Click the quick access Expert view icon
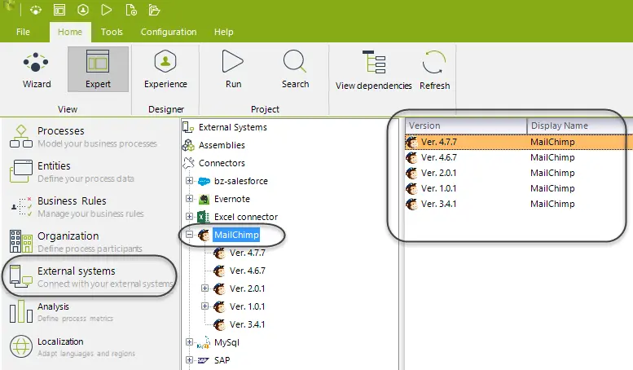 59,10
